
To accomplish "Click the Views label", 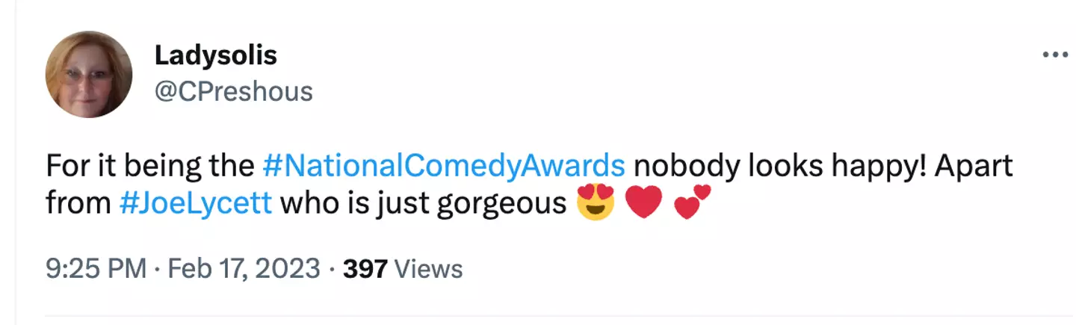I will tap(427, 269).
